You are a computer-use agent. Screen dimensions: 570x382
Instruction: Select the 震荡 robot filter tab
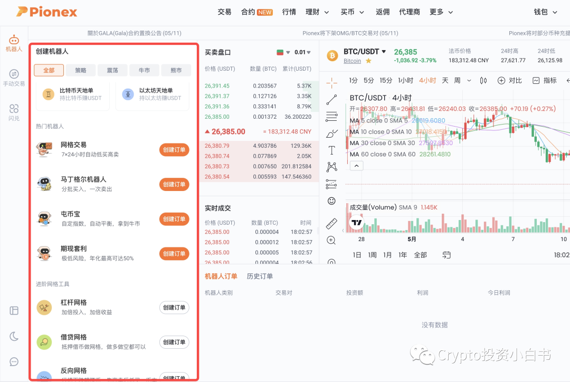click(112, 70)
